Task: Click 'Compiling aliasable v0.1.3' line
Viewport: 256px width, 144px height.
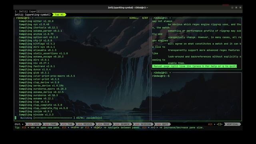Action: coord(38,50)
